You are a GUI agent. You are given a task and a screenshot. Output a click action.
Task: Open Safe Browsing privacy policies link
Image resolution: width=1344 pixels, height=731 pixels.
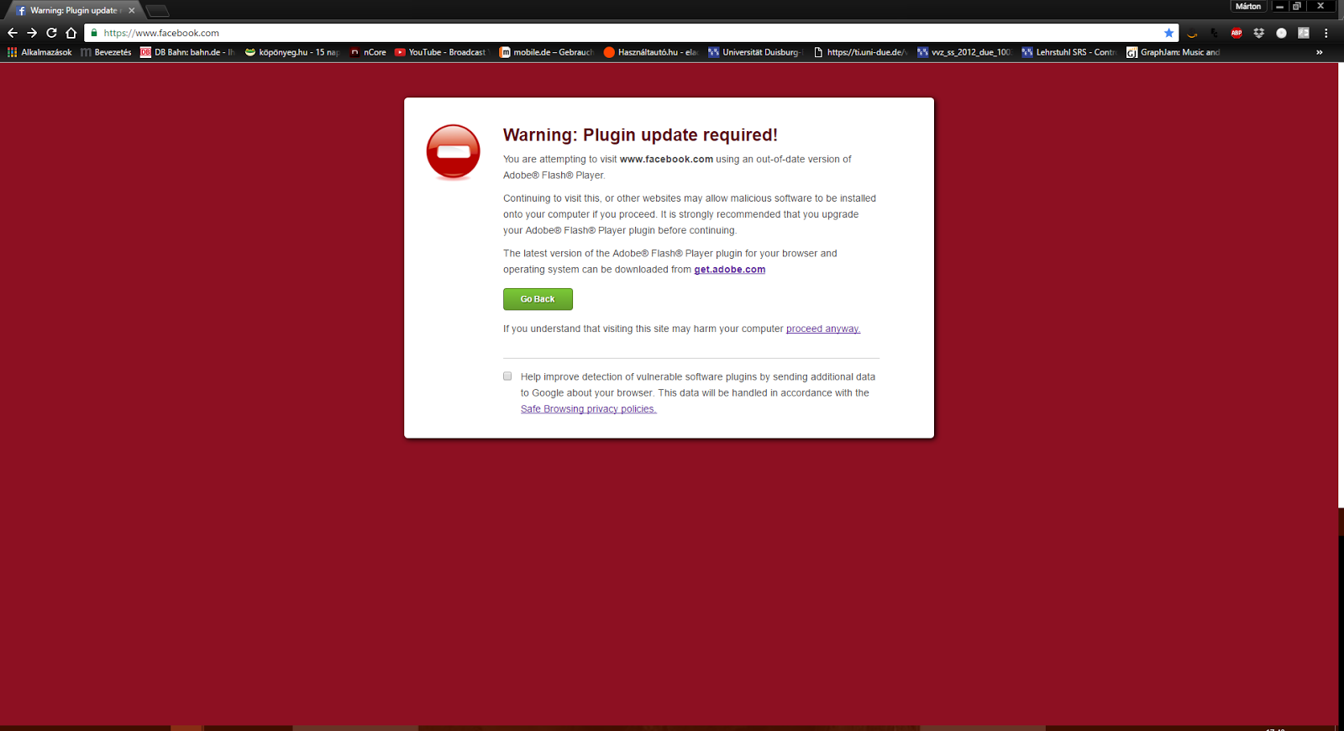[588, 409]
